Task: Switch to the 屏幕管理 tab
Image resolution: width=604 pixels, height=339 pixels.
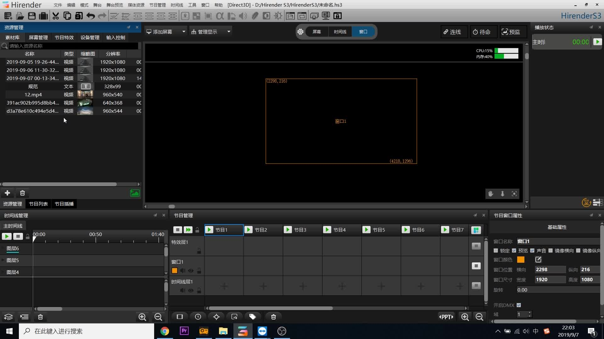Action: (x=38, y=37)
